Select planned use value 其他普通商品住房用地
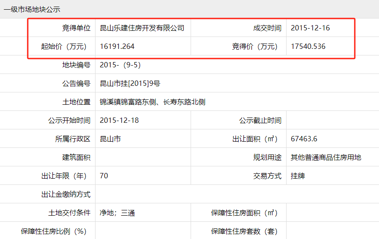The image size is (379, 239). [326, 158]
